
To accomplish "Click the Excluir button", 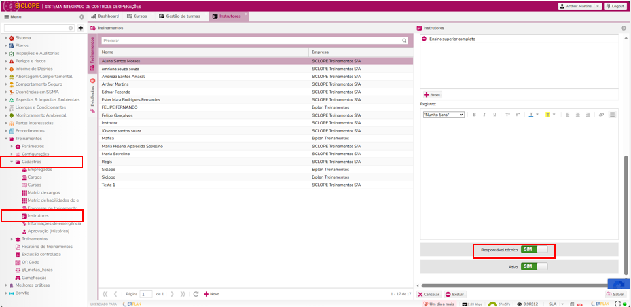I will click(x=455, y=294).
